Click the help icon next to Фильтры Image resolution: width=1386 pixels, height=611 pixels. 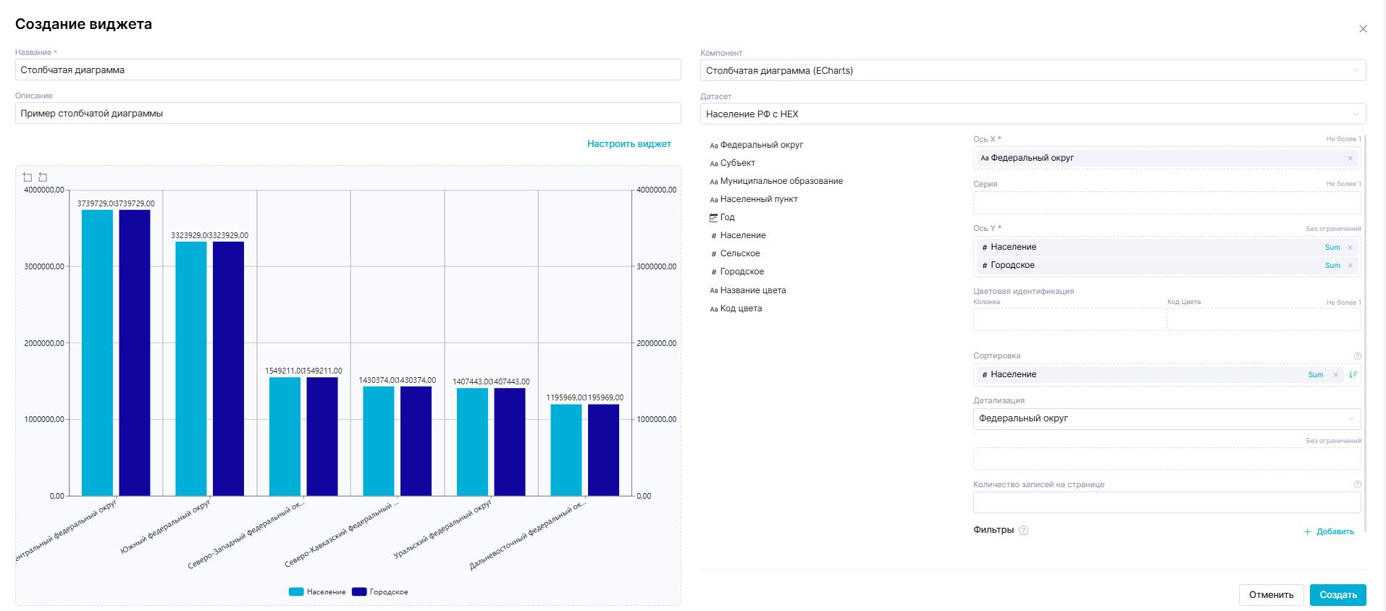1023,531
